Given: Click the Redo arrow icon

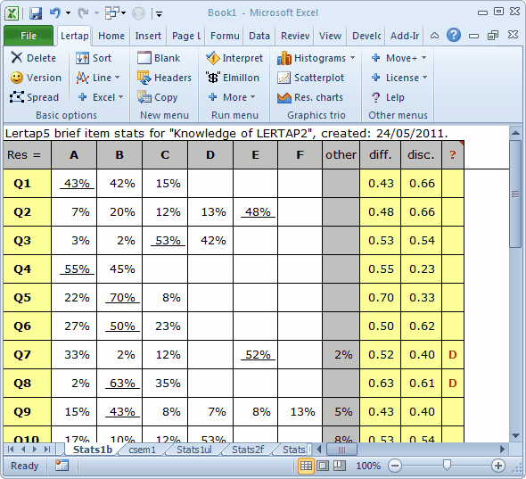Looking at the screenshot, I should [x=82, y=13].
